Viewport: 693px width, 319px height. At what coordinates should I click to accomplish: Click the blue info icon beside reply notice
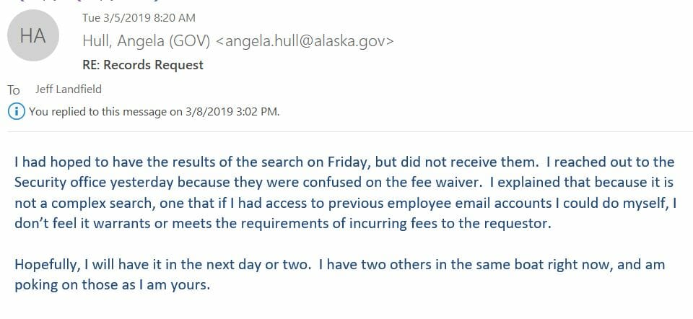[16, 111]
